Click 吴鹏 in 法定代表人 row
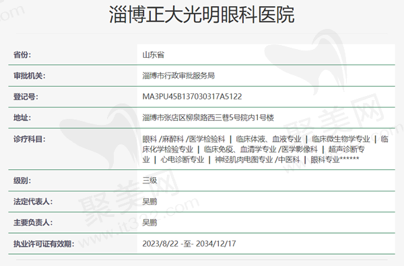This screenshot has width=404, height=266. click(149, 202)
